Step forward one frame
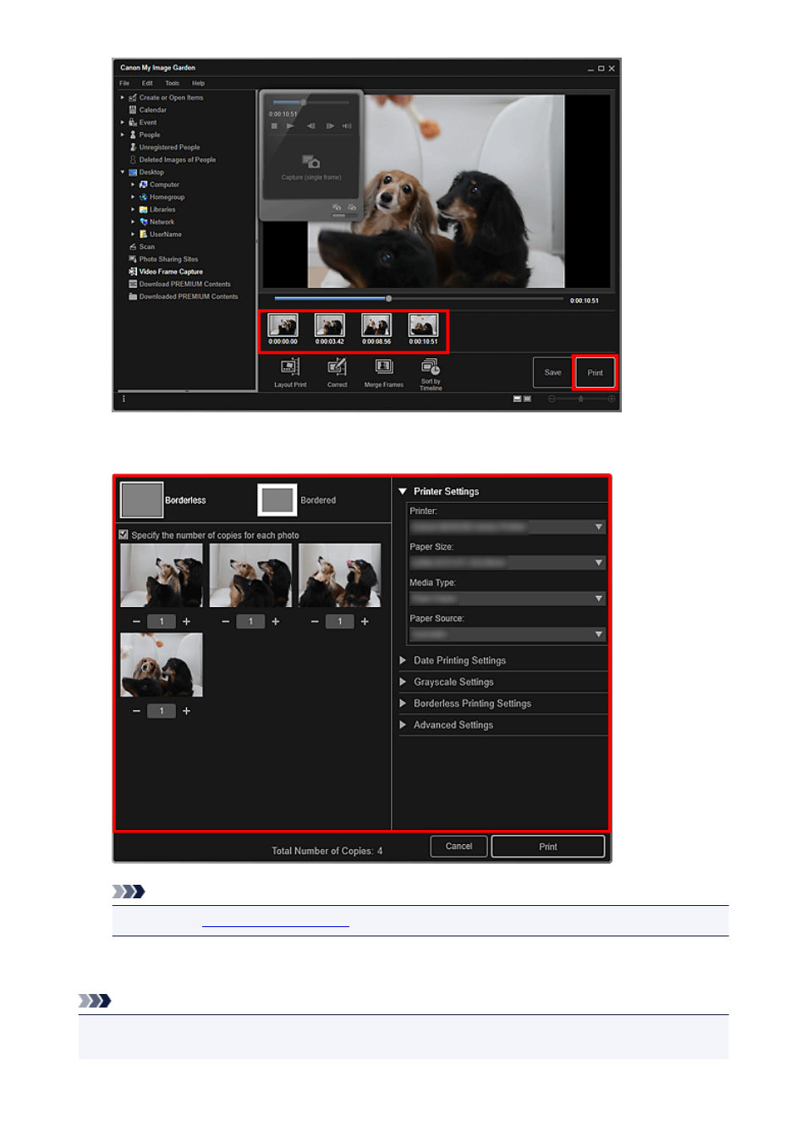The height and width of the screenshot is (1143, 807). coord(330,126)
